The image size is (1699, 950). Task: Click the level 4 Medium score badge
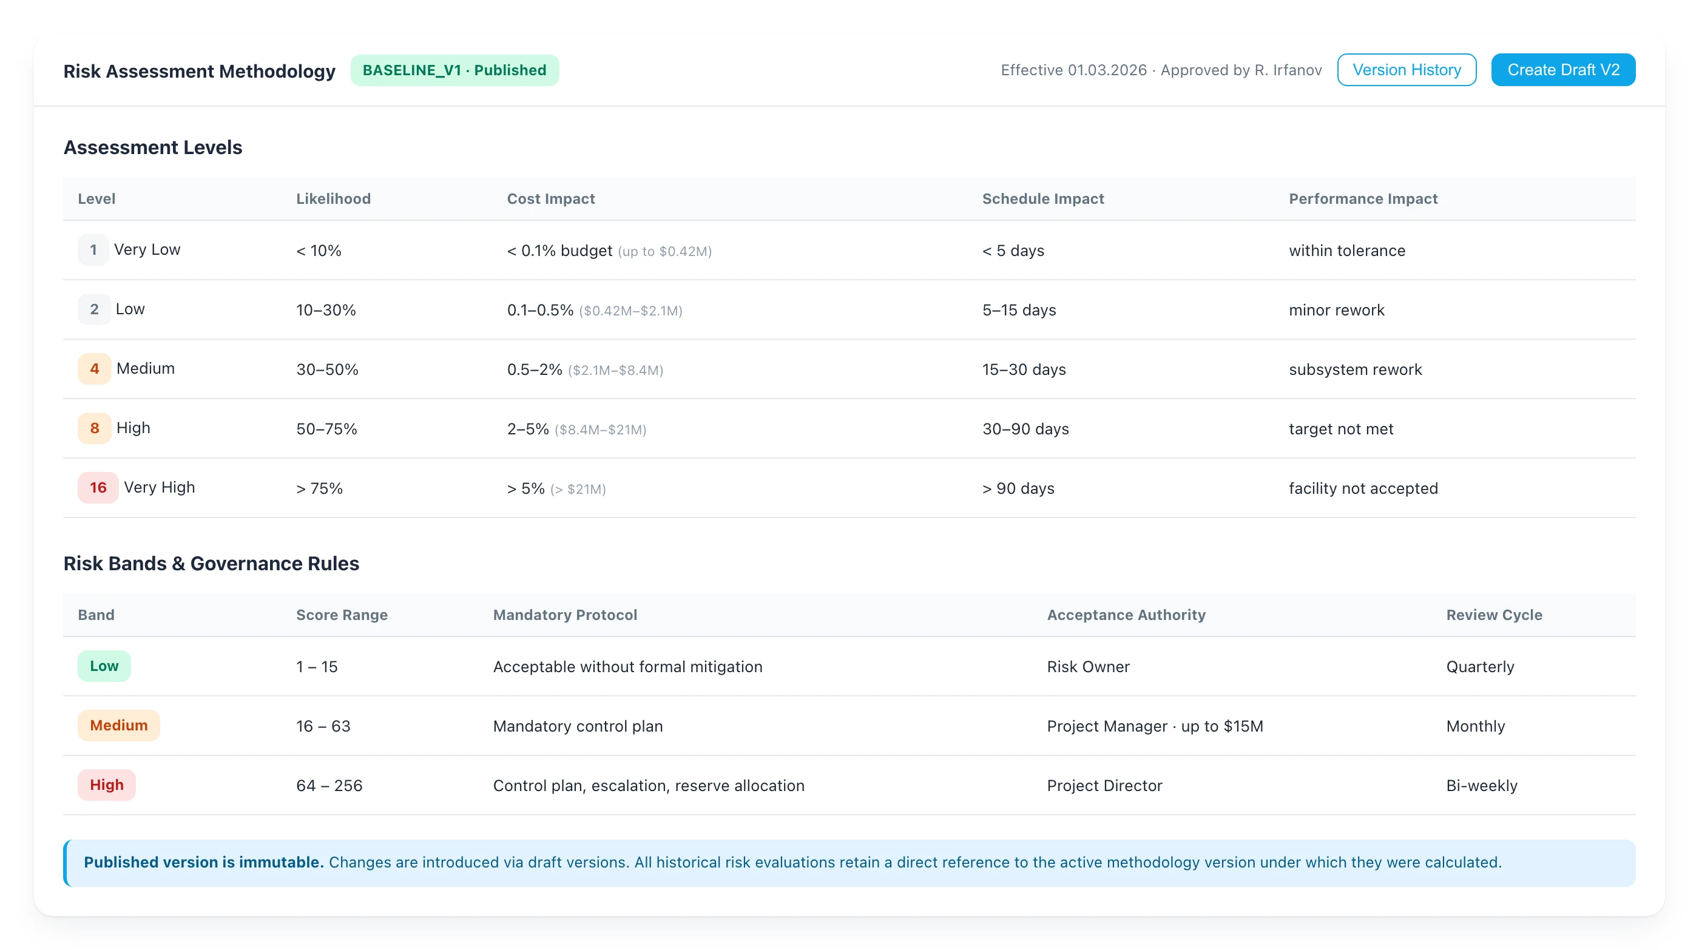pos(94,368)
